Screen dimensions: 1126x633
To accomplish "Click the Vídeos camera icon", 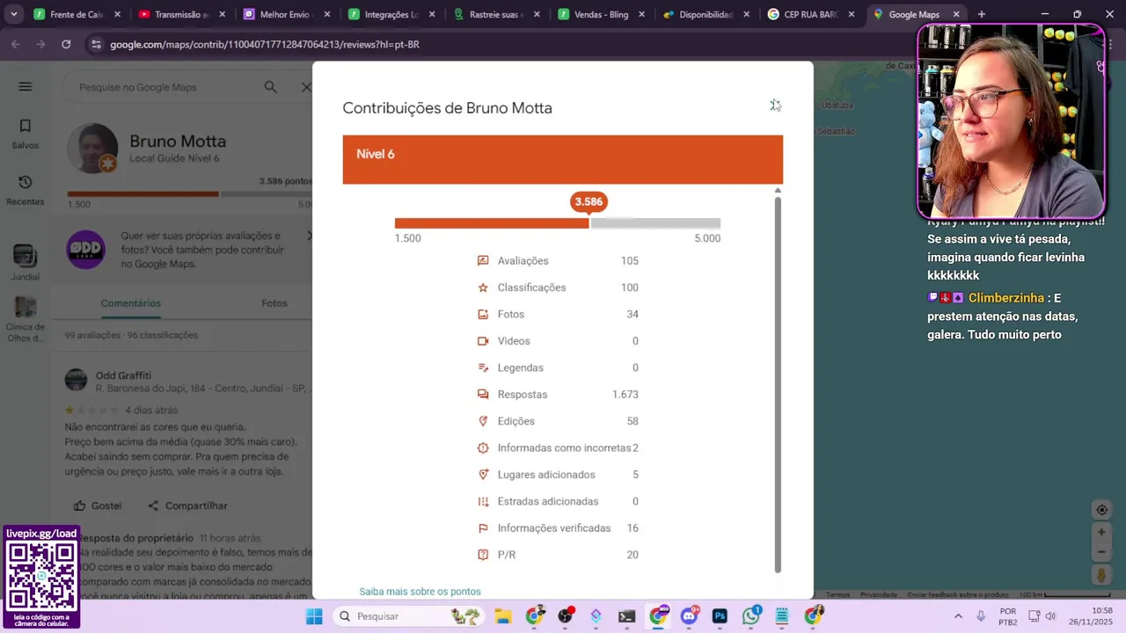I will point(483,341).
